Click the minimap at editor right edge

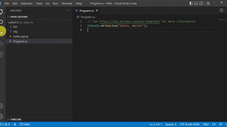(223, 20)
